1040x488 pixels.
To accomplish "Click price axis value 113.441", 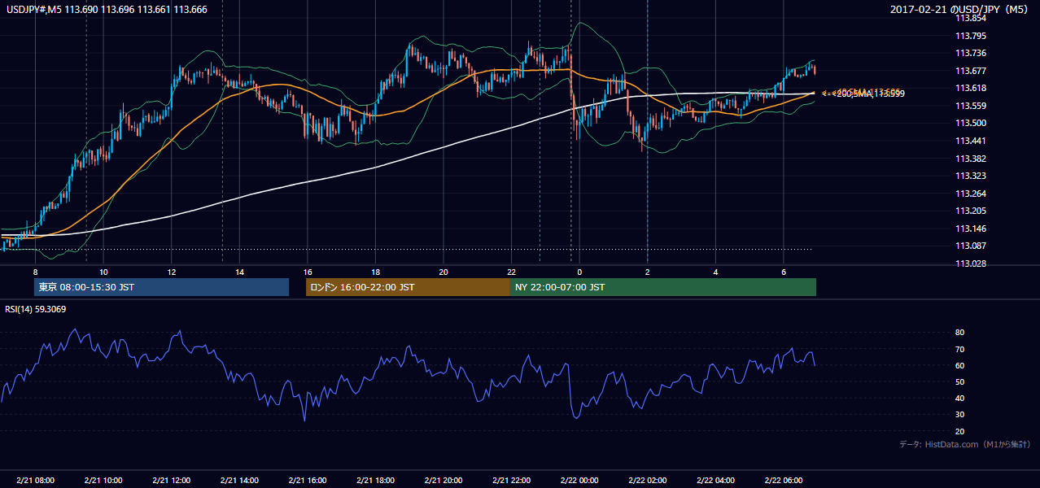I will point(970,141).
